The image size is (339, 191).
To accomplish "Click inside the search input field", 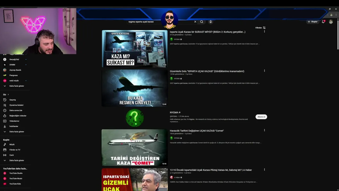I will [x=160, y=22].
